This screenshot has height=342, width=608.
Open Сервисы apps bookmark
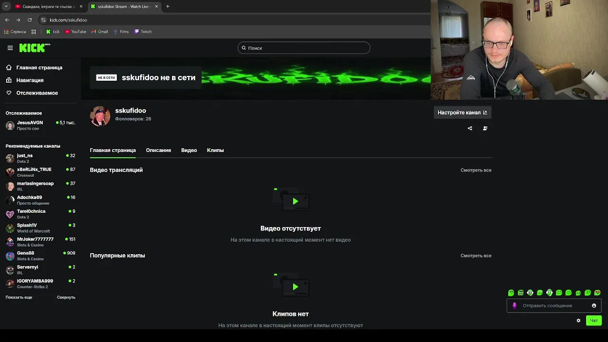15,32
